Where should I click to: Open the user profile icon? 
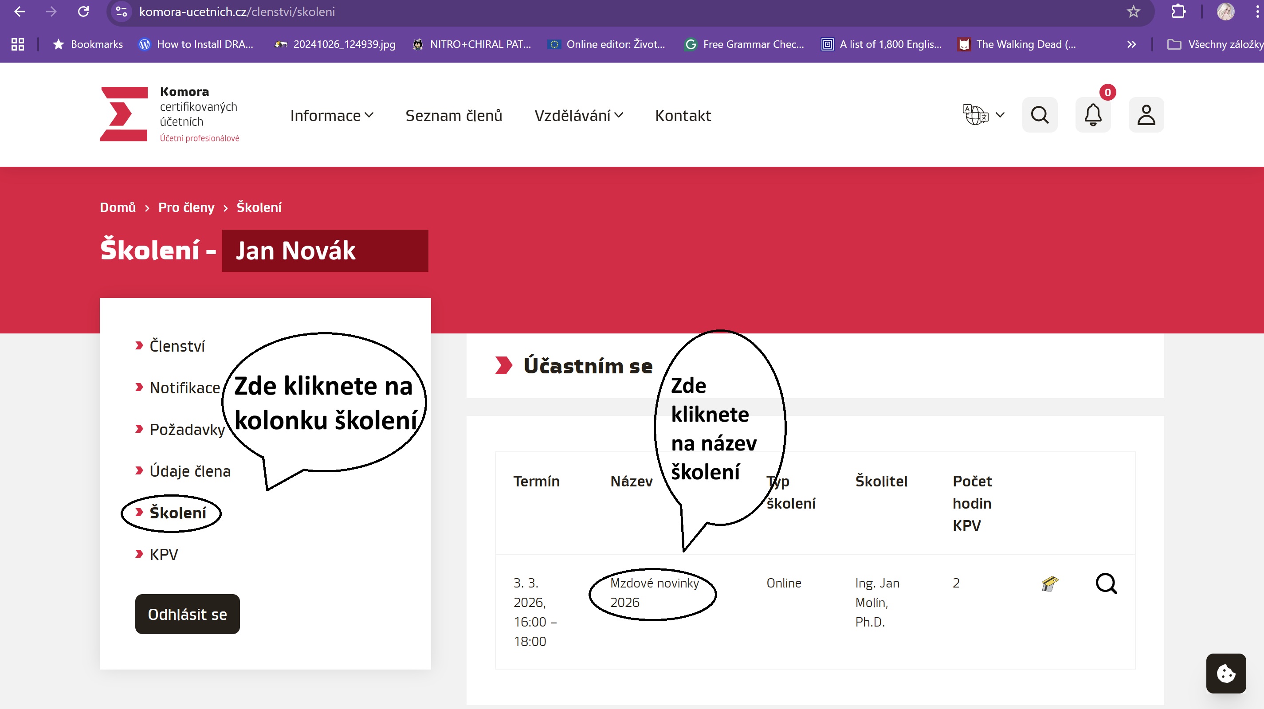1146,115
